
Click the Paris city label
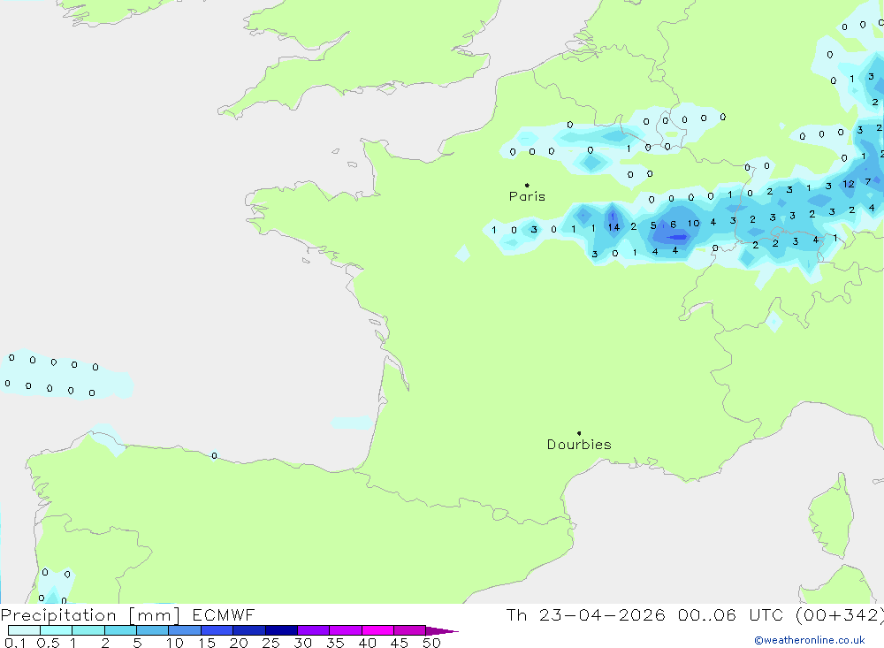(527, 196)
